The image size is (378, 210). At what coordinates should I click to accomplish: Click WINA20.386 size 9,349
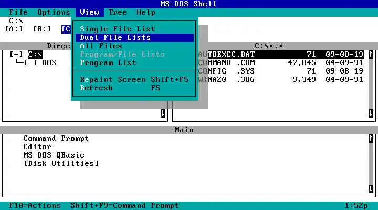(x=304, y=80)
